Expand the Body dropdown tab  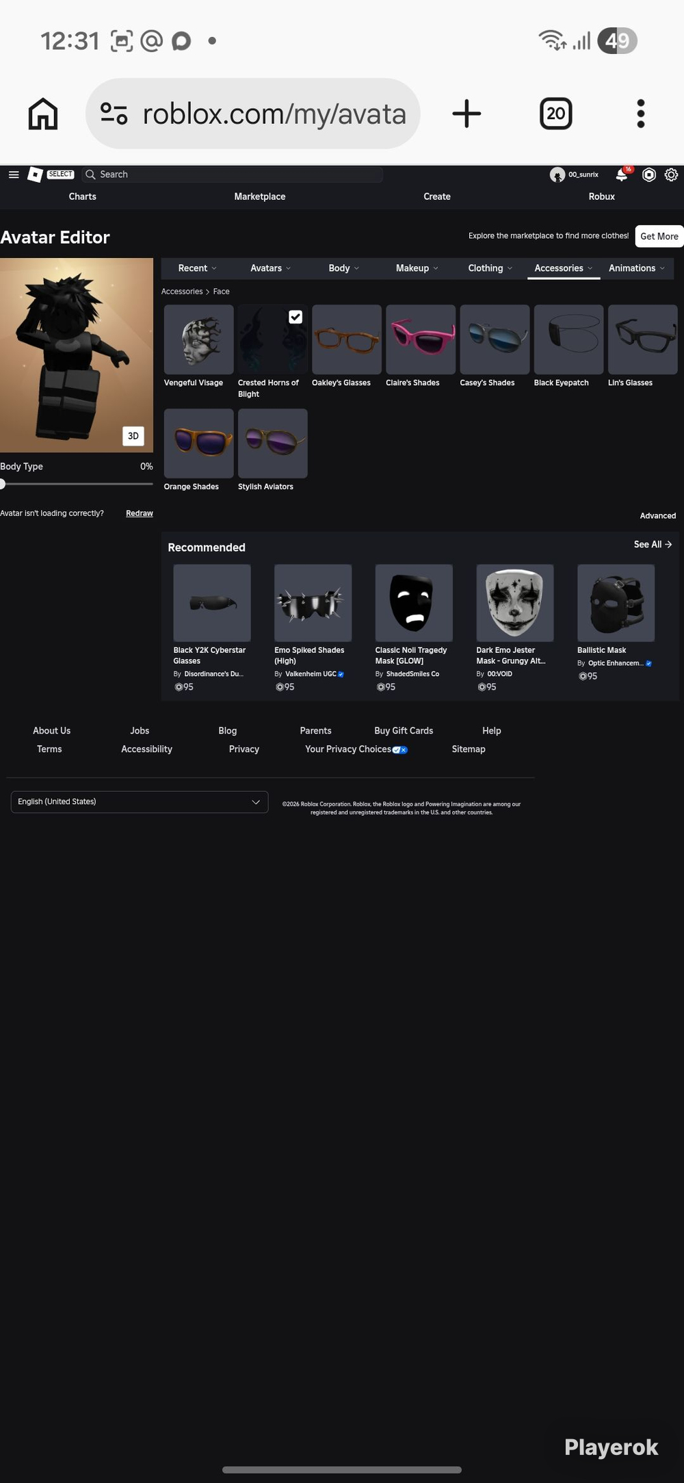(x=343, y=268)
